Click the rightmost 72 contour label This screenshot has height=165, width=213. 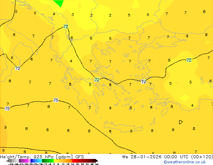point(189,60)
